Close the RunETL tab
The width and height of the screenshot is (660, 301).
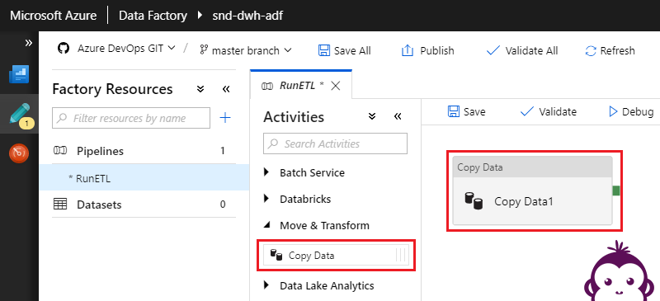point(336,86)
